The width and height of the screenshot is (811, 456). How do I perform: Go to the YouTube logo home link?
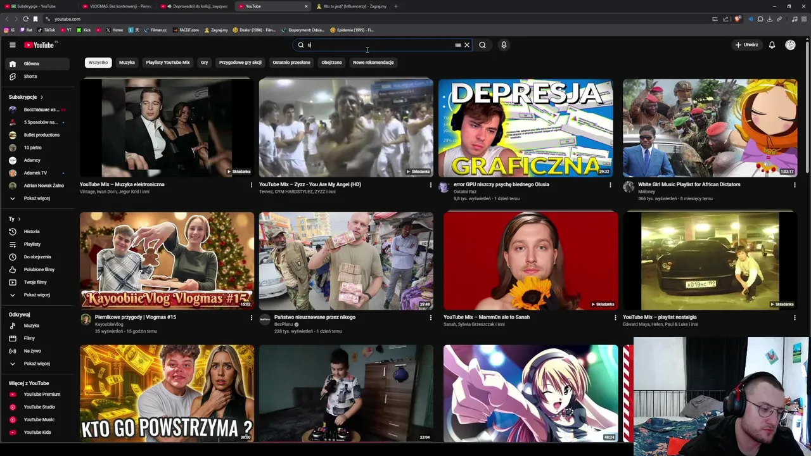[41, 45]
